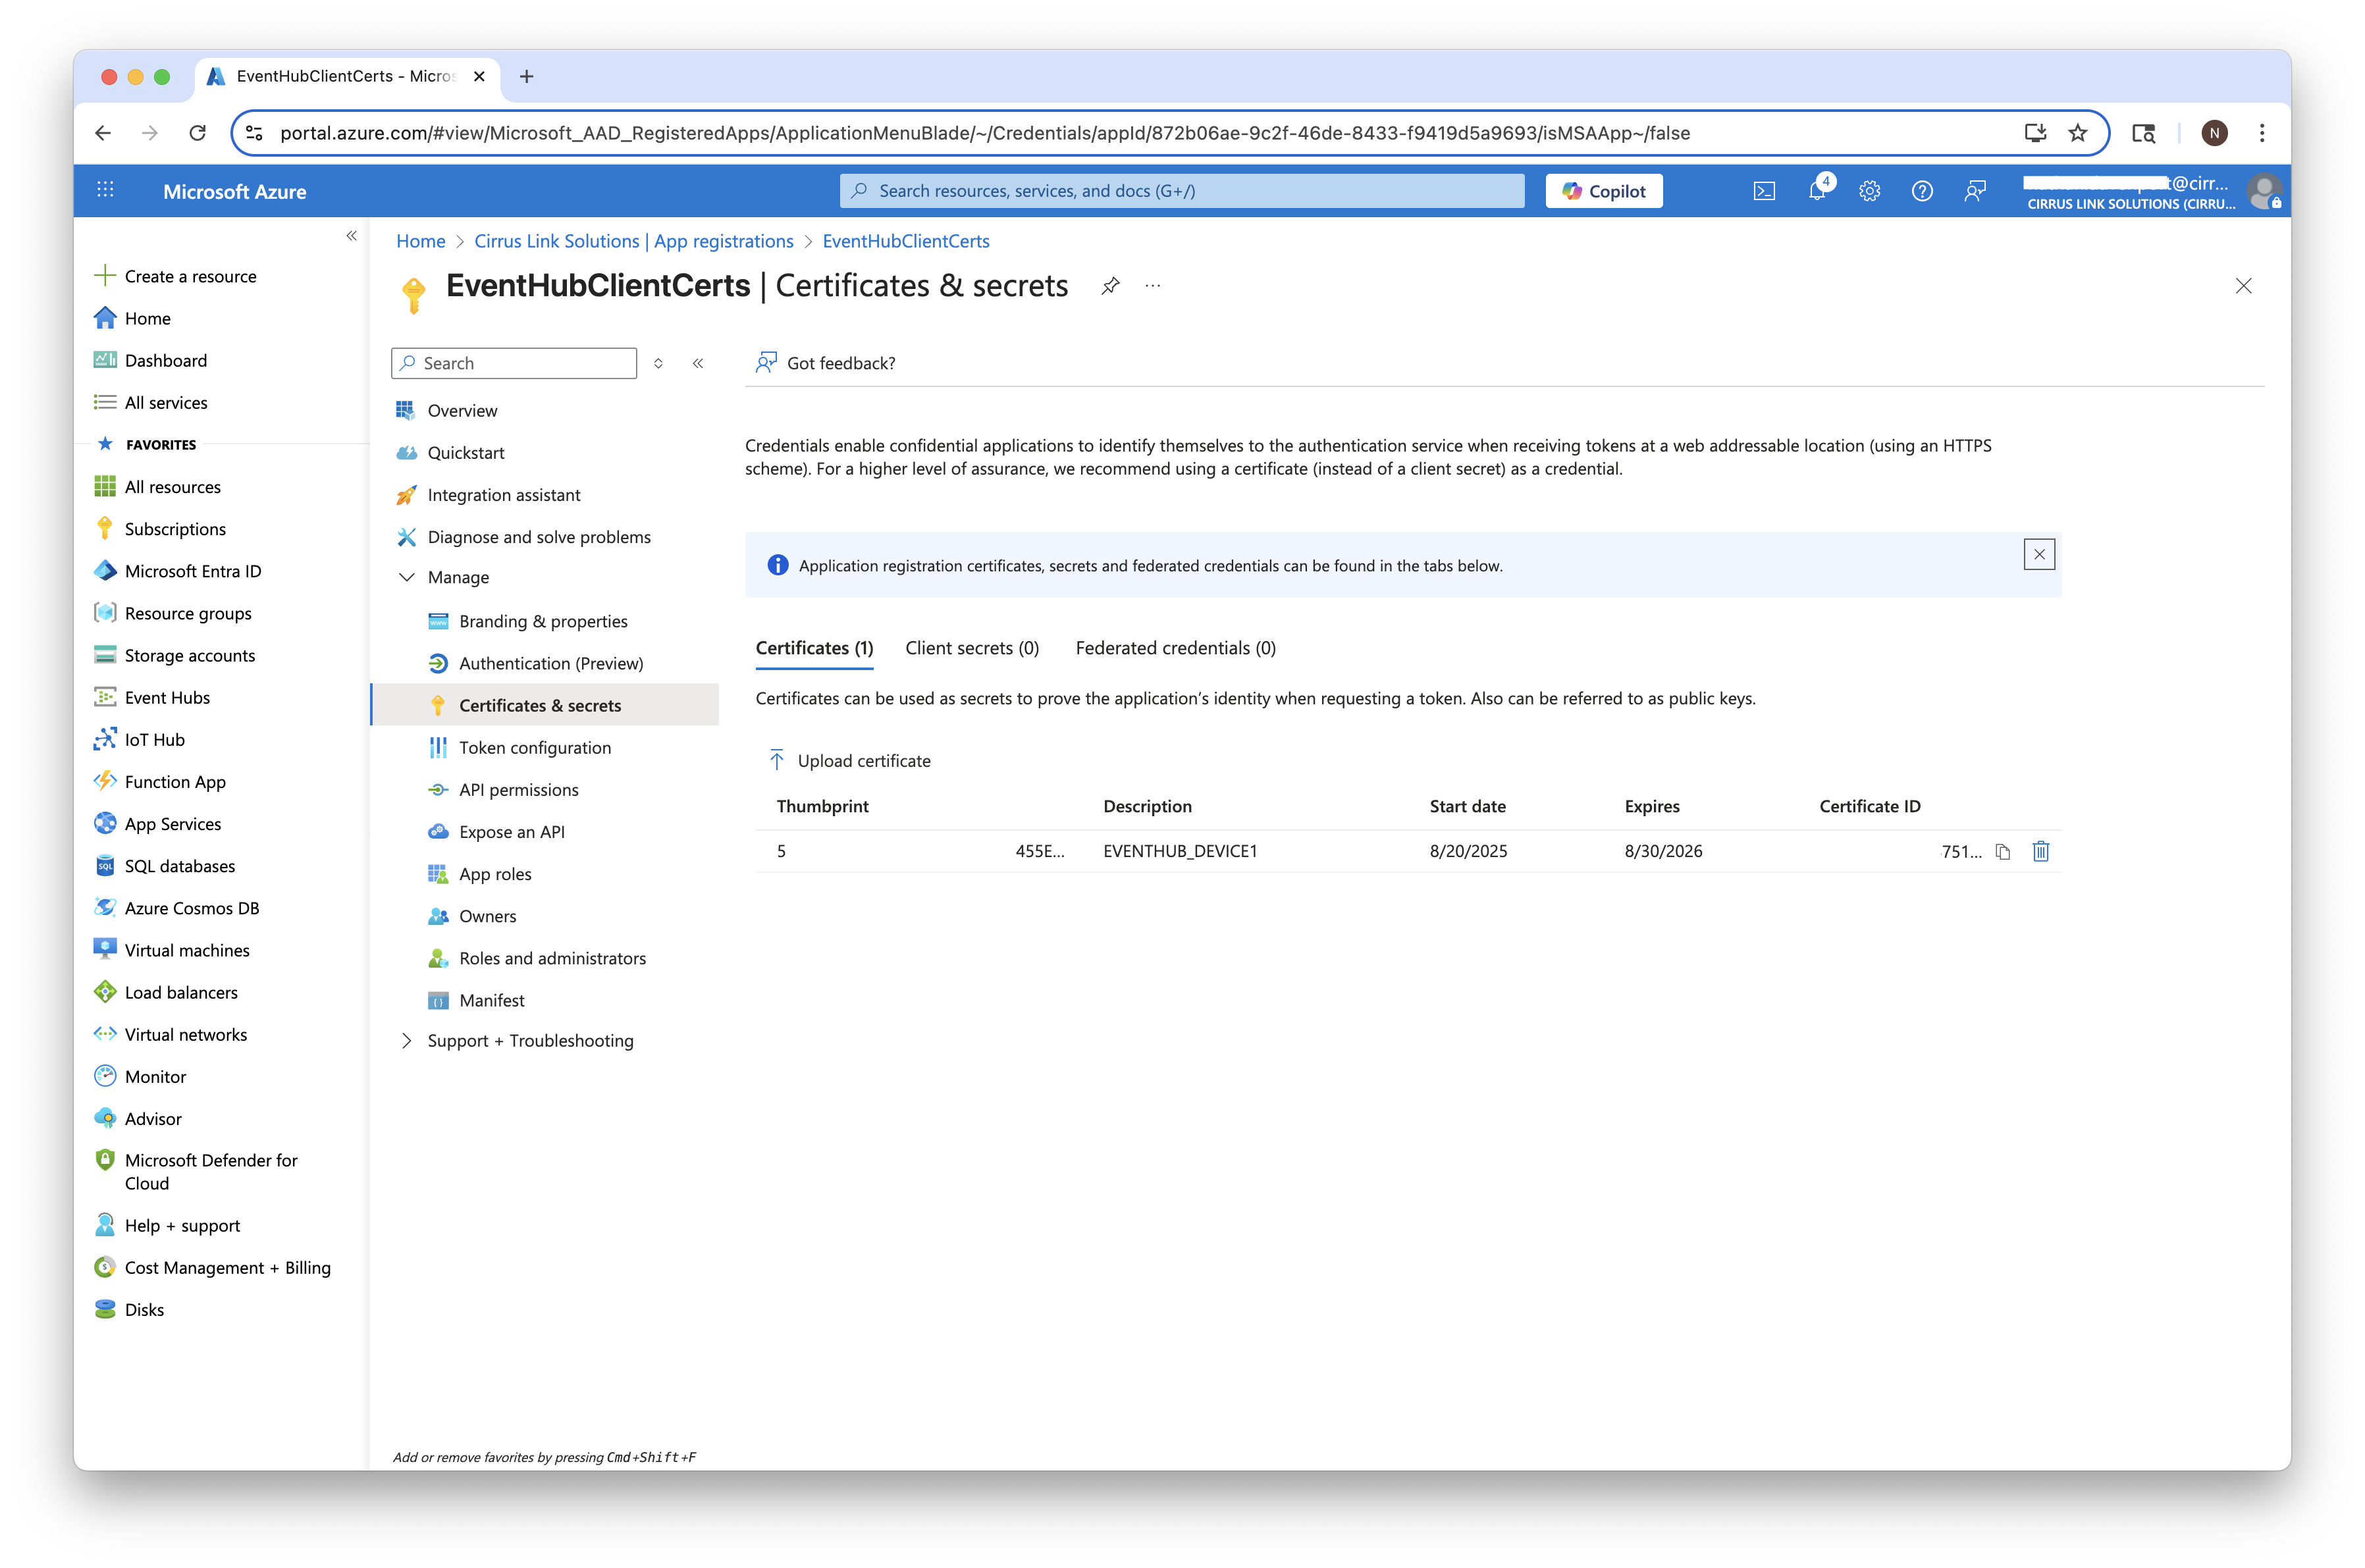Open Branding & properties
Screen dimensions: 2365x1568
[543, 621]
